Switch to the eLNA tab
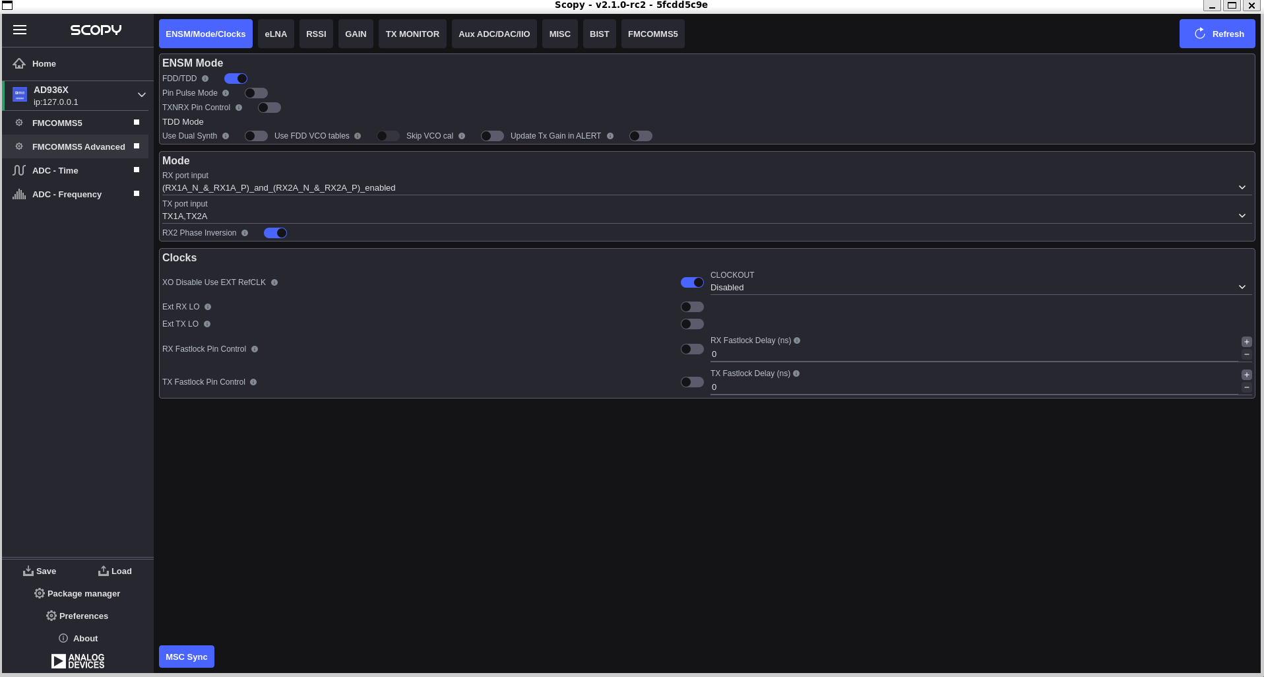1264x677 pixels. pos(276,34)
